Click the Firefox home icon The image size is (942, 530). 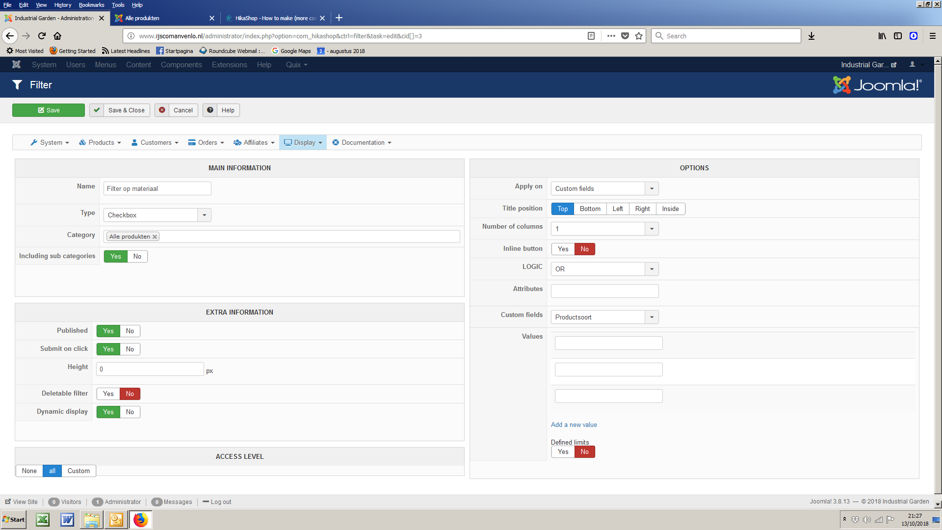pyautogui.click(x=57, y=36)
